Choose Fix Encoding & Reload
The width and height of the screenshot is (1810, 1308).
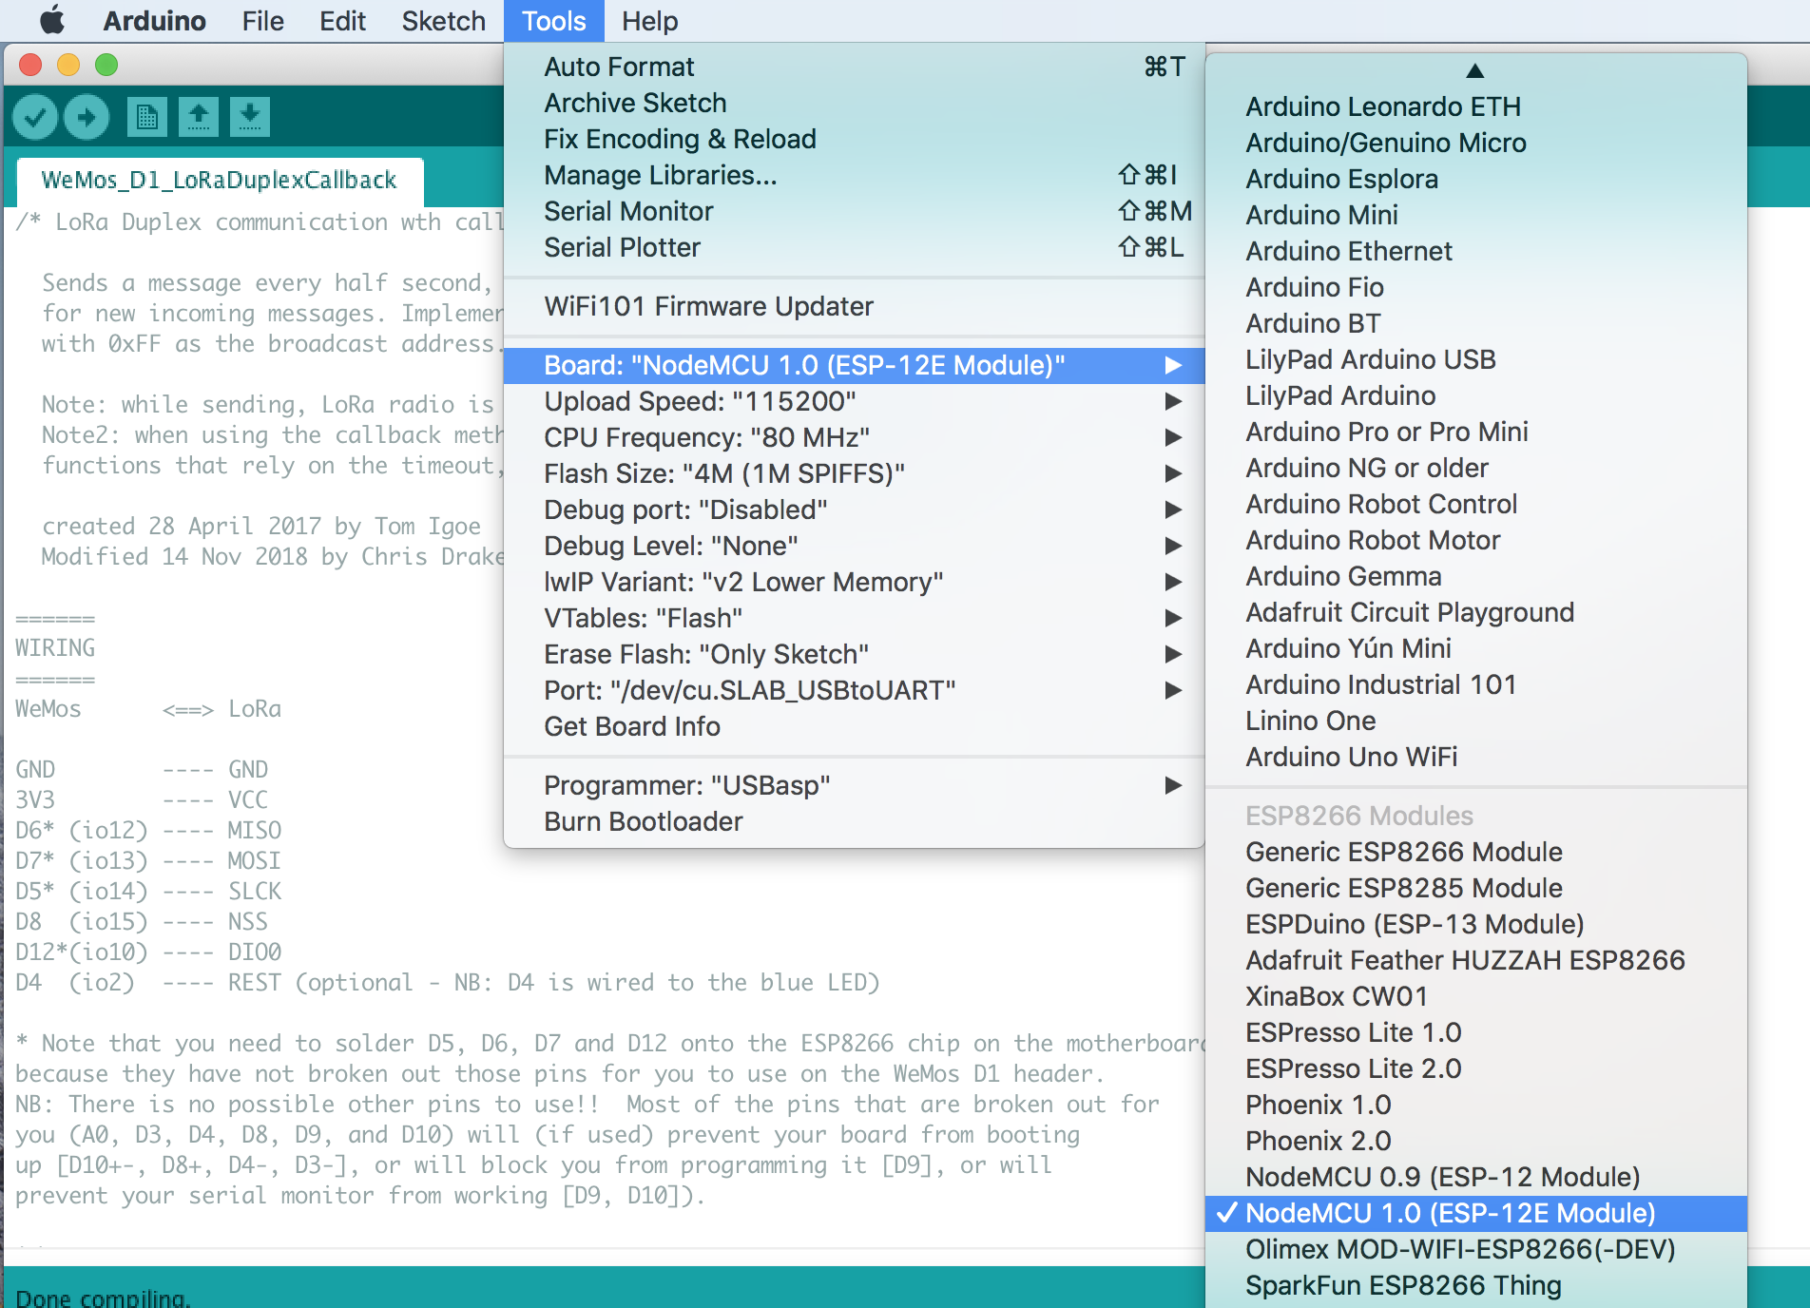[x=854, y=139]
